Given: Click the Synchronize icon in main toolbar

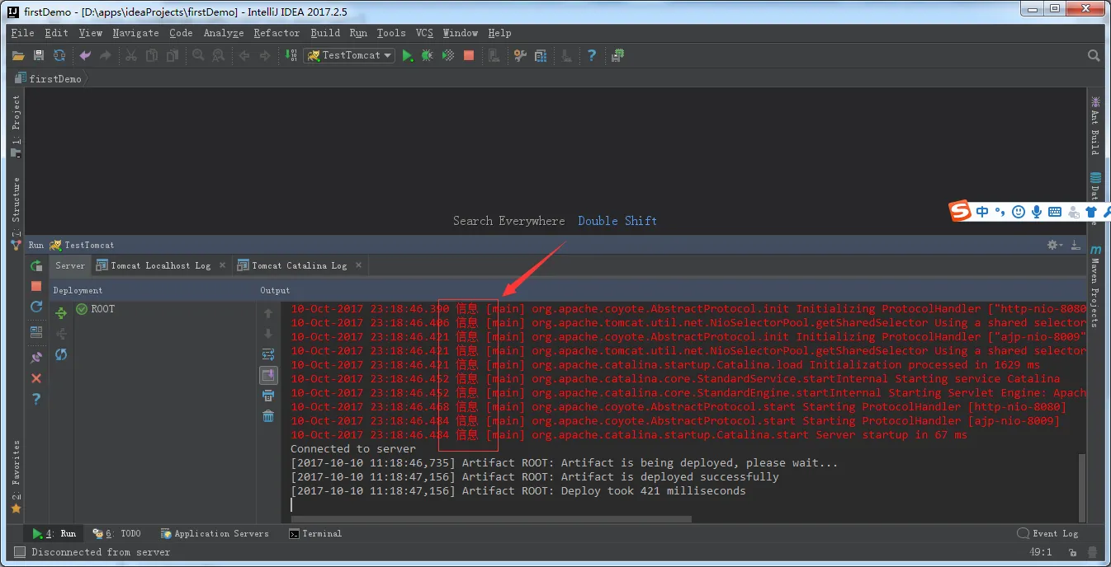Looking at the screenshot, I should (x=59, y=55).
